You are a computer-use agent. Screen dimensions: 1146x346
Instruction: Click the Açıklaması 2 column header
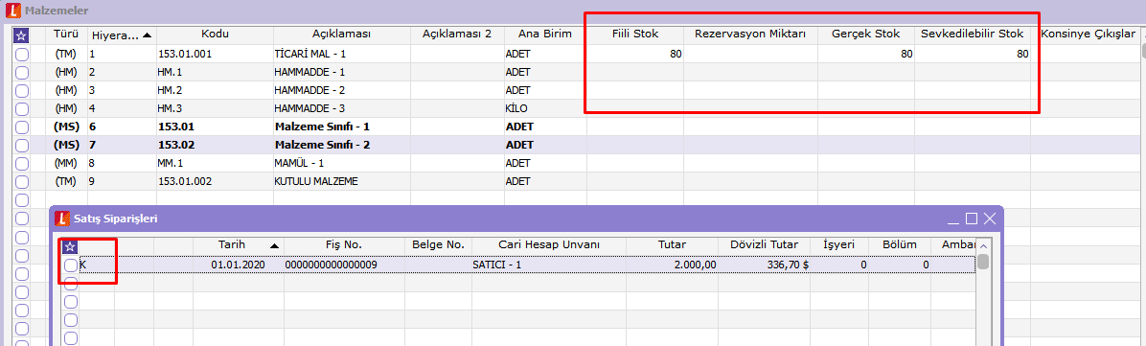click(x=457, y=35)
